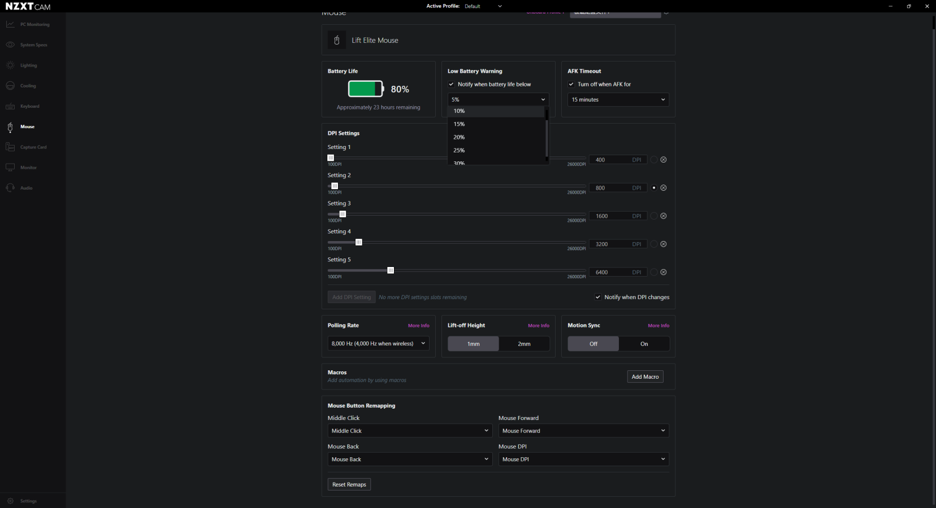Select Setting 4 as active DPI radio
936x508 pixels.
tap(654, 244)
